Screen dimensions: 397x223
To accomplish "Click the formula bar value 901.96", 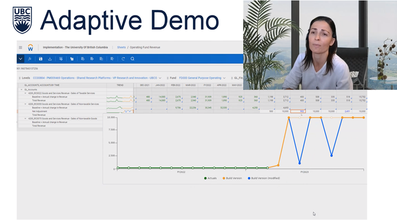I will pos(28,68).
